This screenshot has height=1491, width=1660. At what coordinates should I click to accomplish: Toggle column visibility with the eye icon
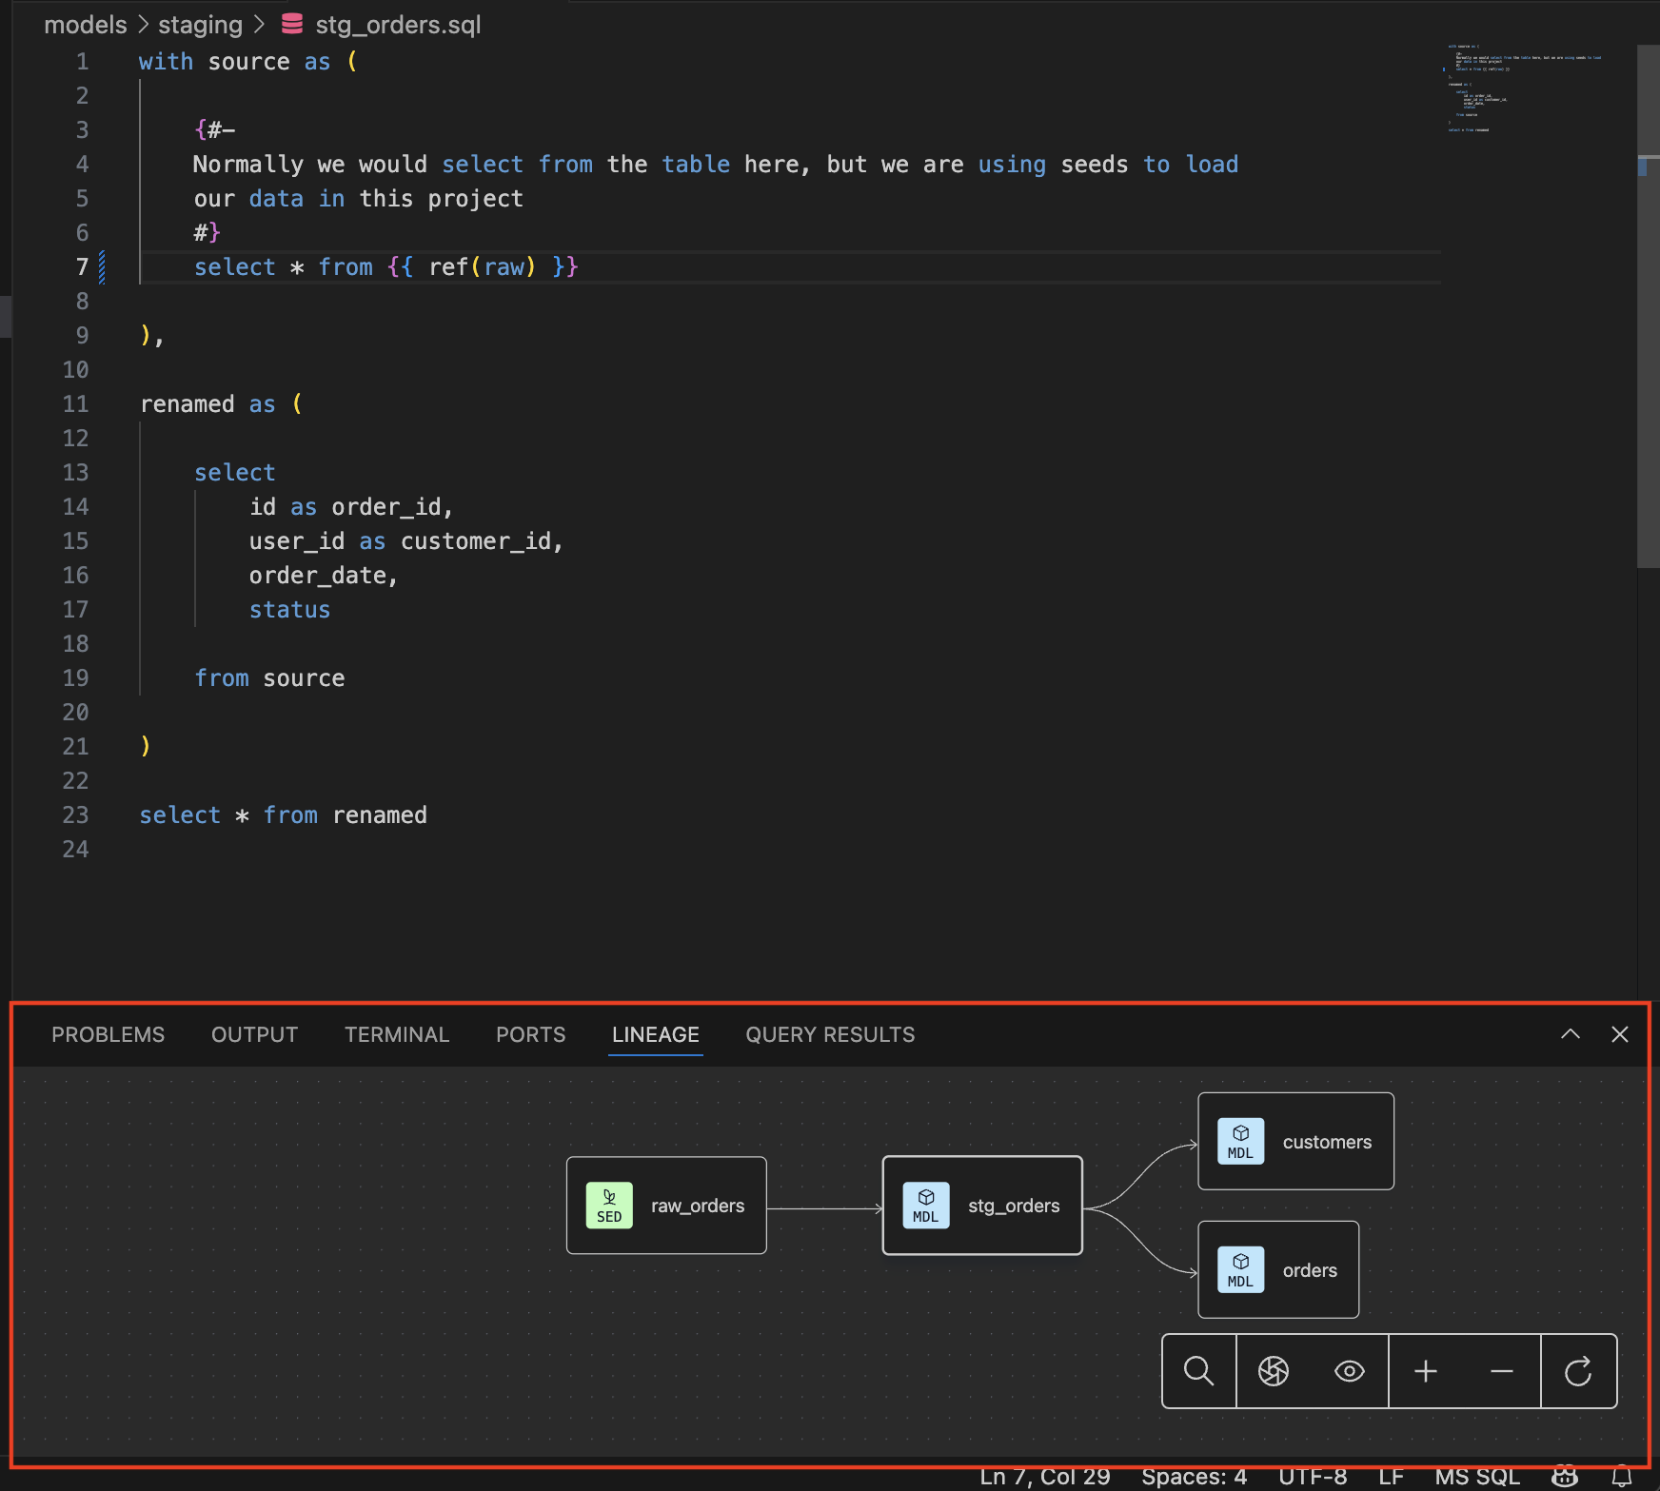point(1349,1371)
